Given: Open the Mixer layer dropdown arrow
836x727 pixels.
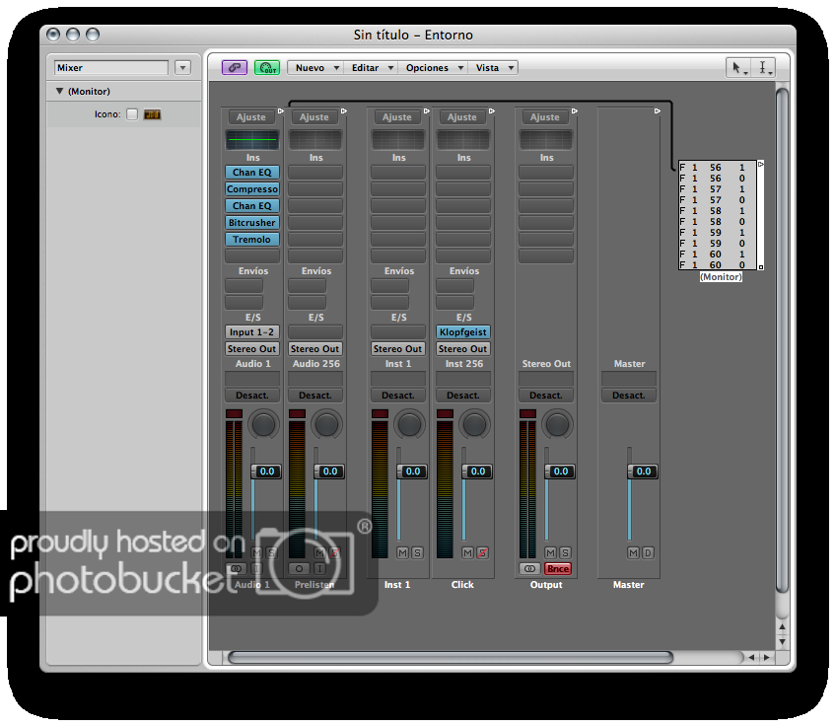Looking at the screenshot, I should pyautogui.click(x=182, y=68).
